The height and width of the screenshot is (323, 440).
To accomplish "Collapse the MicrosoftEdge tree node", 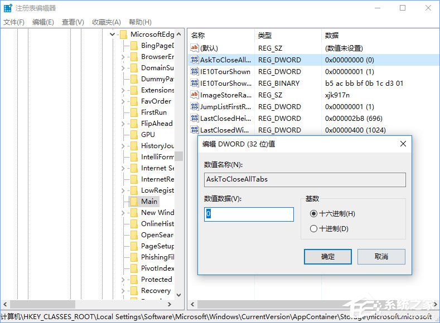I will pyautogui.click(x=112, y=35).
